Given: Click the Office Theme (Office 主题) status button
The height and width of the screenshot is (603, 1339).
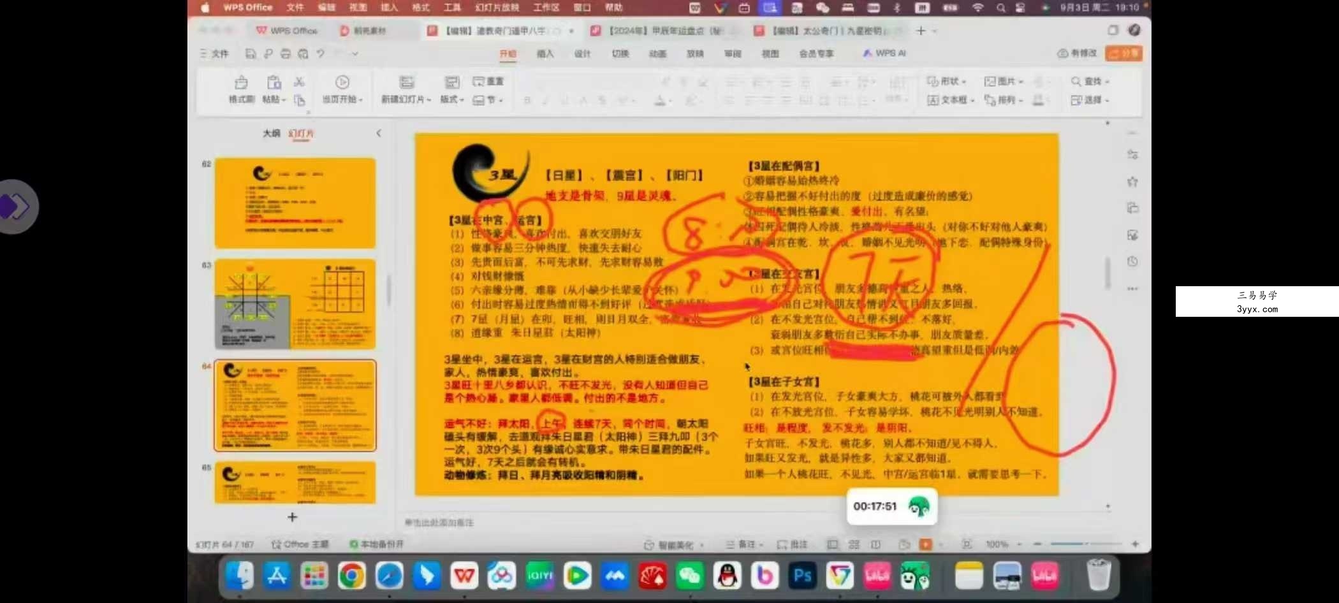Looking at the screenshot, I should [300, 544].
